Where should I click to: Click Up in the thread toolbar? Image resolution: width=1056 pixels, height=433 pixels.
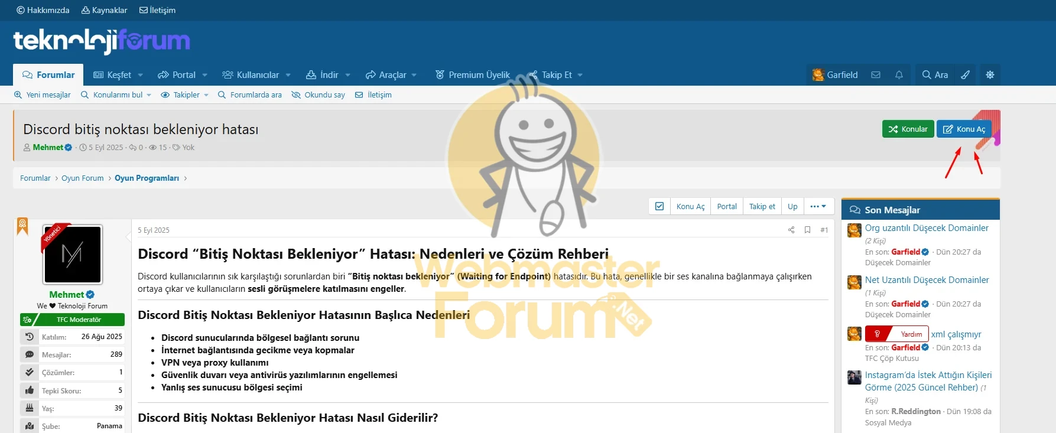(792, 206)
